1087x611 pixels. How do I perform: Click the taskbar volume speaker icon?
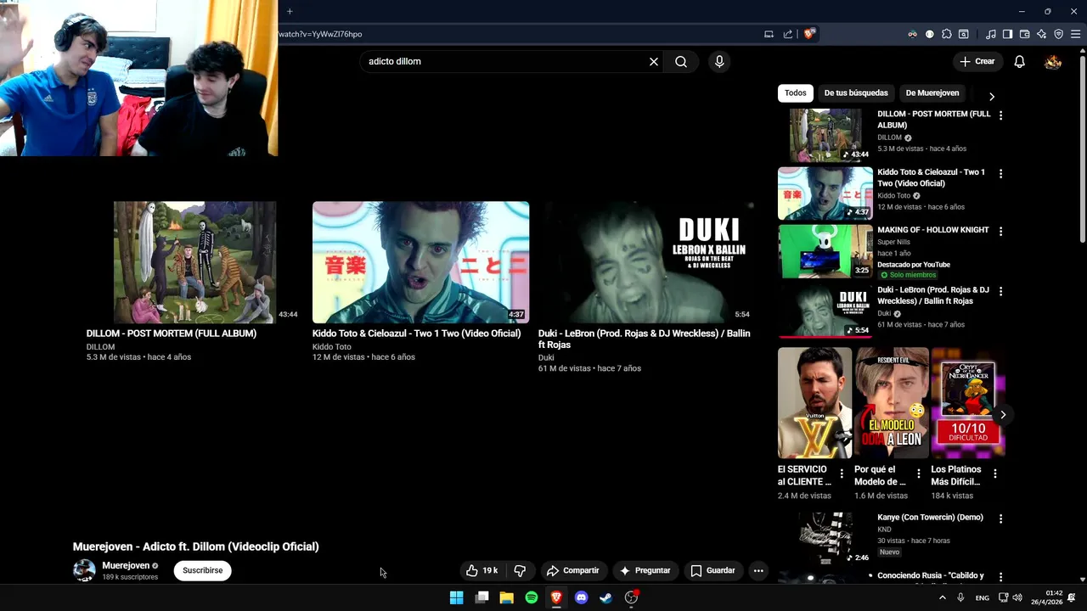1017,597
